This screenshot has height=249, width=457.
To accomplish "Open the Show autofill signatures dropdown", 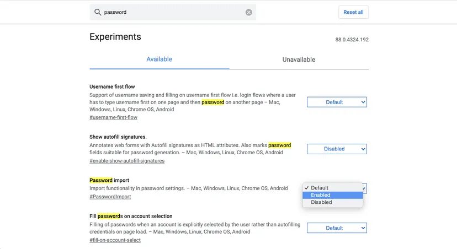I will coord(337,149).
